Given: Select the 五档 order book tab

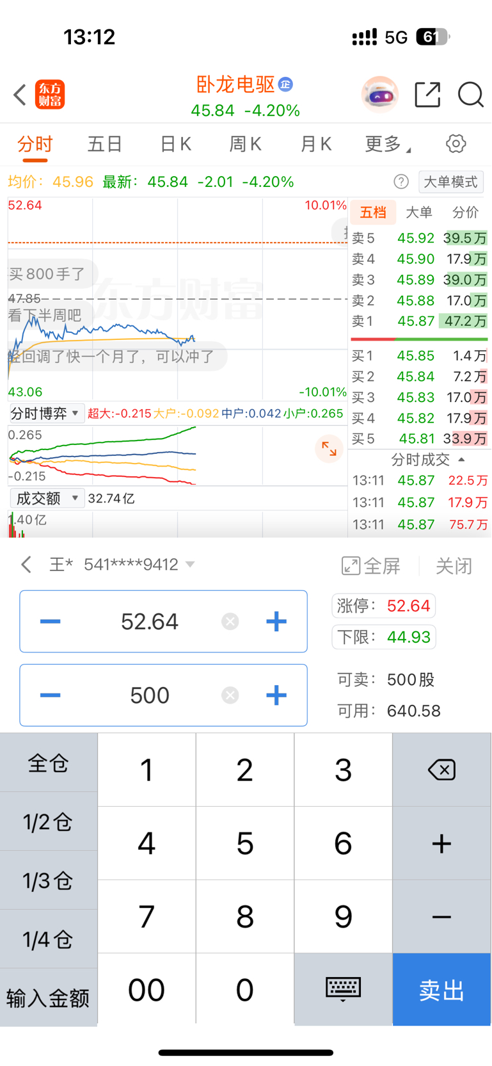Looking at the screenshot, I should click(x=373, y=212).
